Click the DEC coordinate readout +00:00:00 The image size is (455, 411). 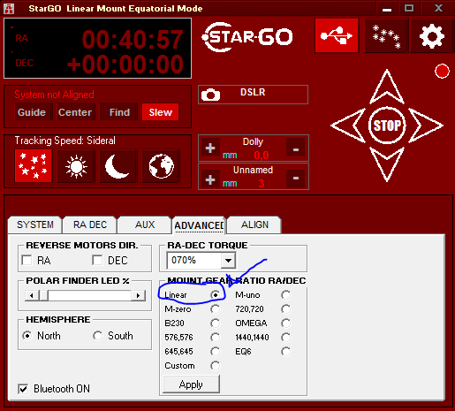(x=125, y=65)
